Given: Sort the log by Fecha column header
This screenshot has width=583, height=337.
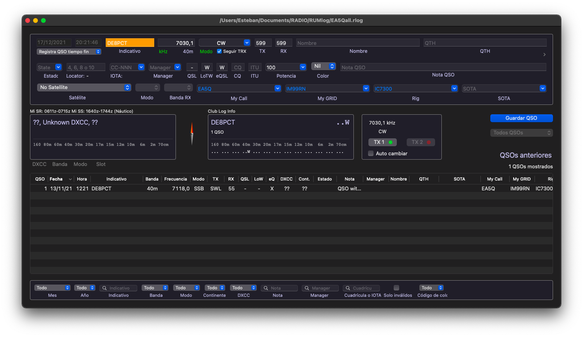Looking at the screenshot, I should pos(56,179).
